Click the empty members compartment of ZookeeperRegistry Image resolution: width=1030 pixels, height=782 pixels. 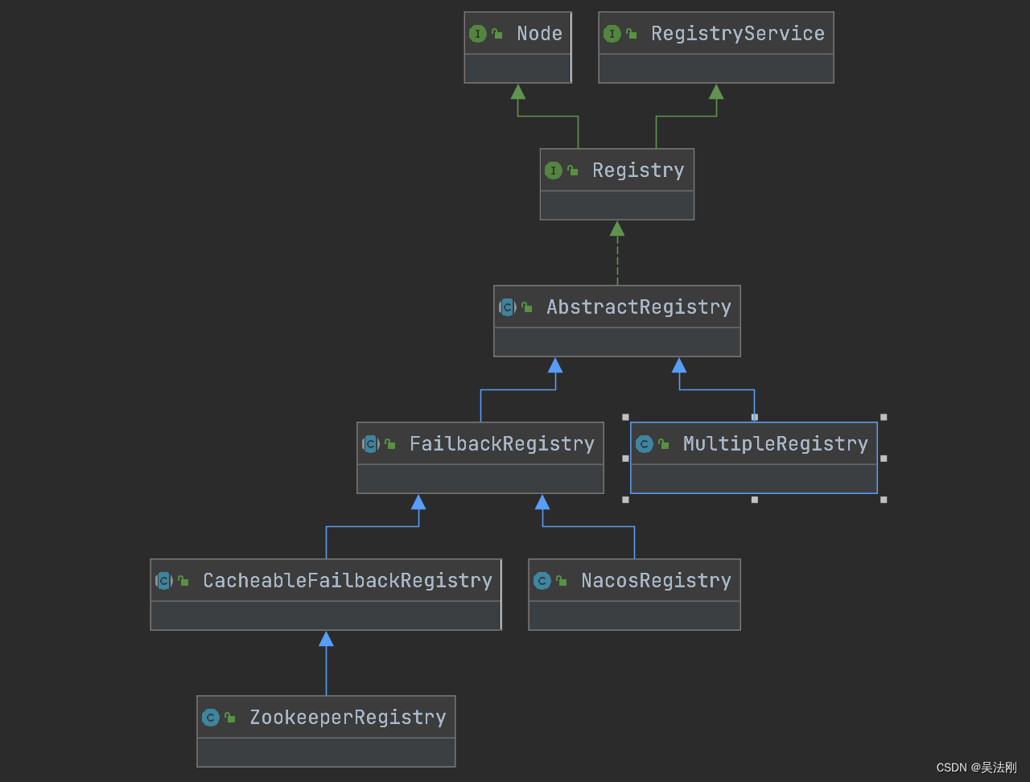[x=326, y=752]
